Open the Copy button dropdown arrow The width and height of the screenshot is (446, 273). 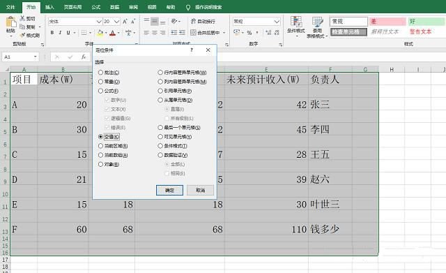40,27
